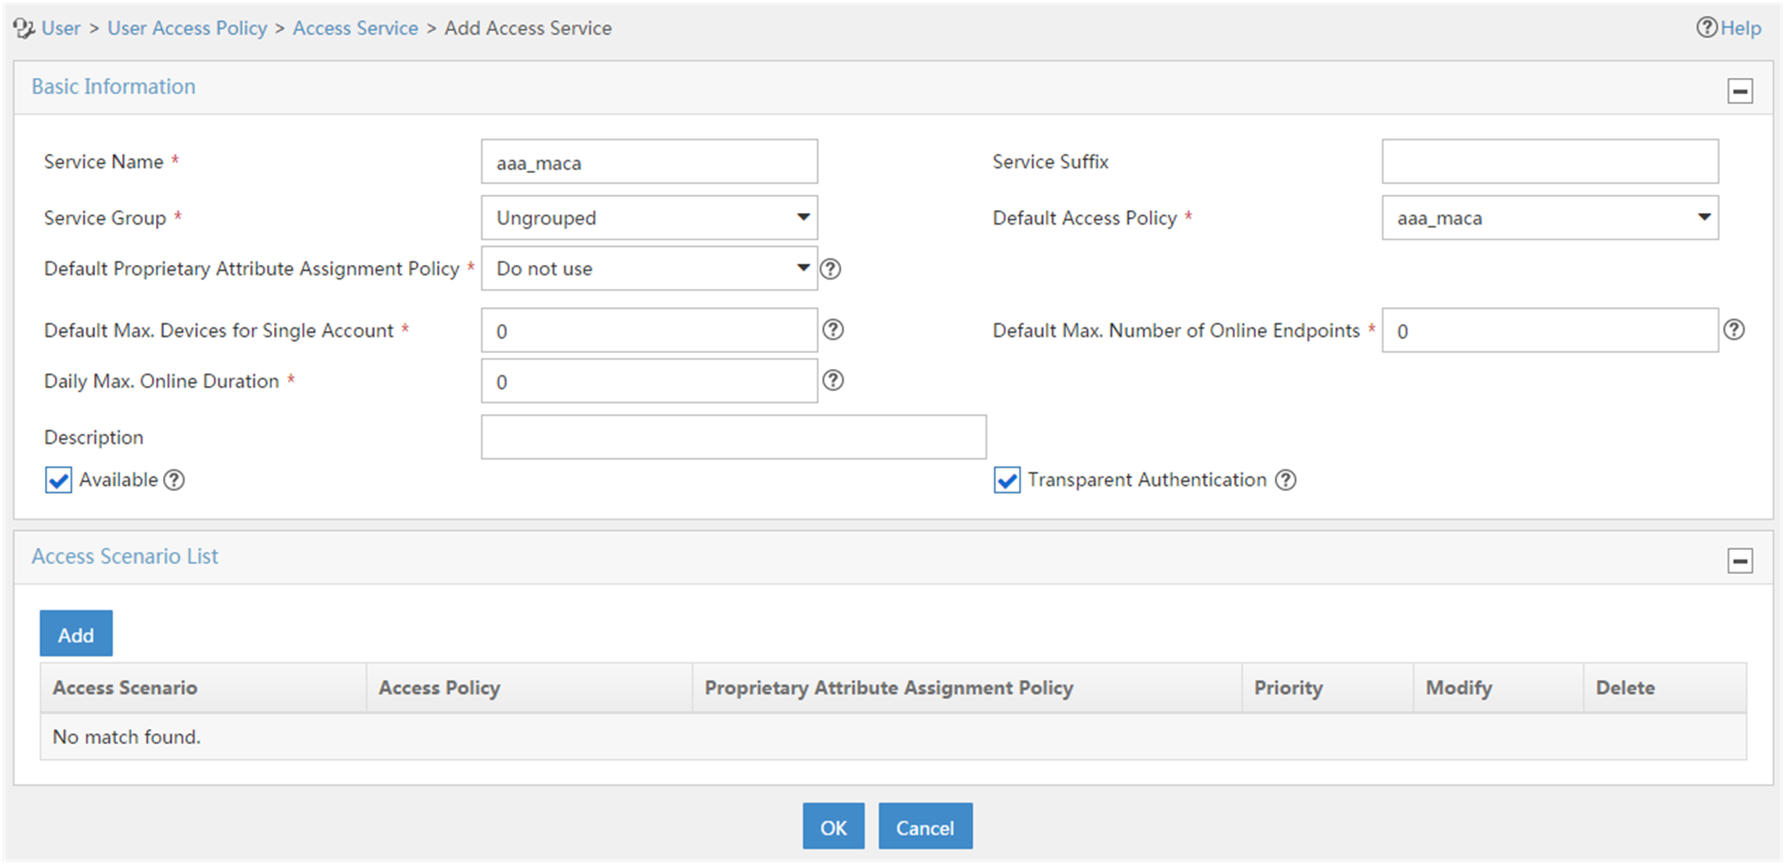Click the user icon at breadcrumb start
Image resolution: width=1787 pixels, height=867 pixels.
24,28
